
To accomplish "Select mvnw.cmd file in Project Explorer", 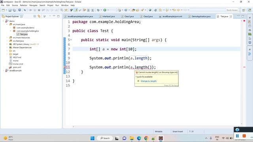I will pos(16,64).
